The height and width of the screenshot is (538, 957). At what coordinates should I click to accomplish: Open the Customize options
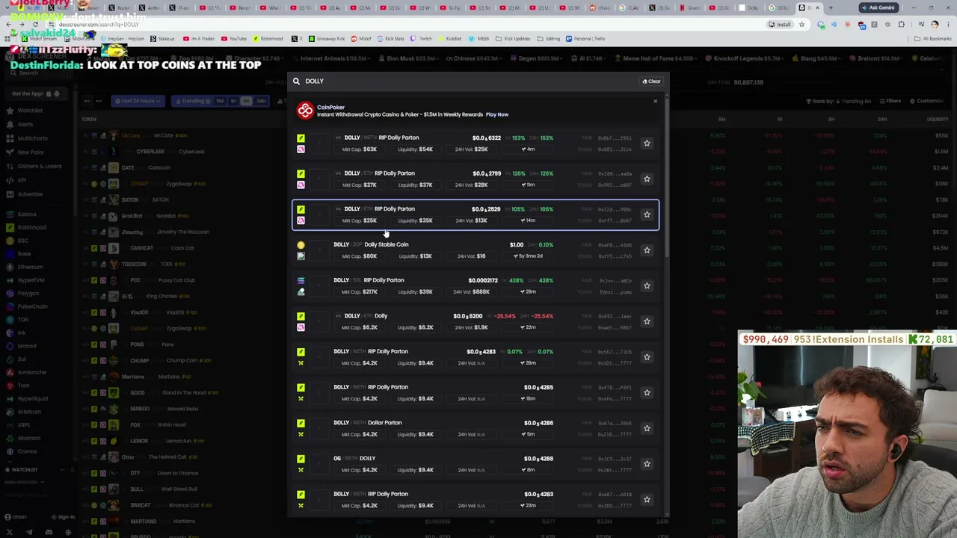(x=927, y=101)
